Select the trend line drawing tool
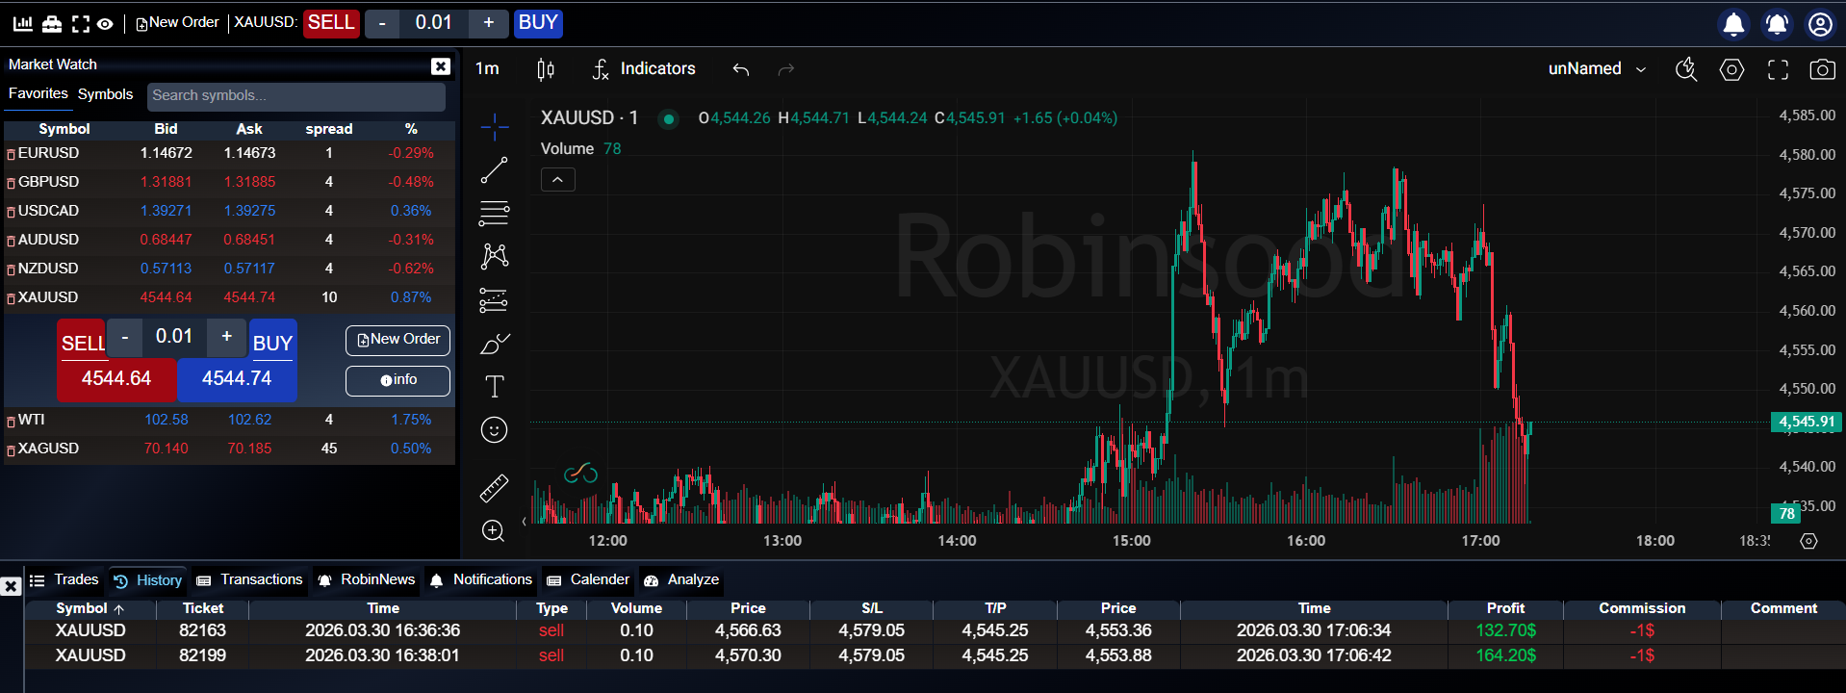Viewport: 1846px width, 693px height. [x=494, y=170]
